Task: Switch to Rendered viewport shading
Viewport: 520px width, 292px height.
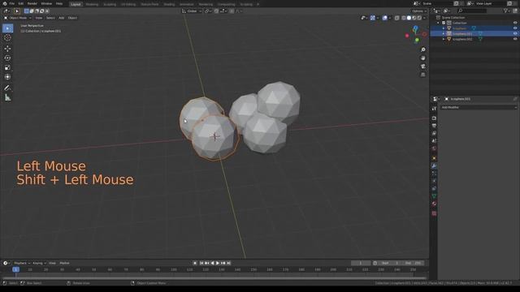Action: click(419, 18)
